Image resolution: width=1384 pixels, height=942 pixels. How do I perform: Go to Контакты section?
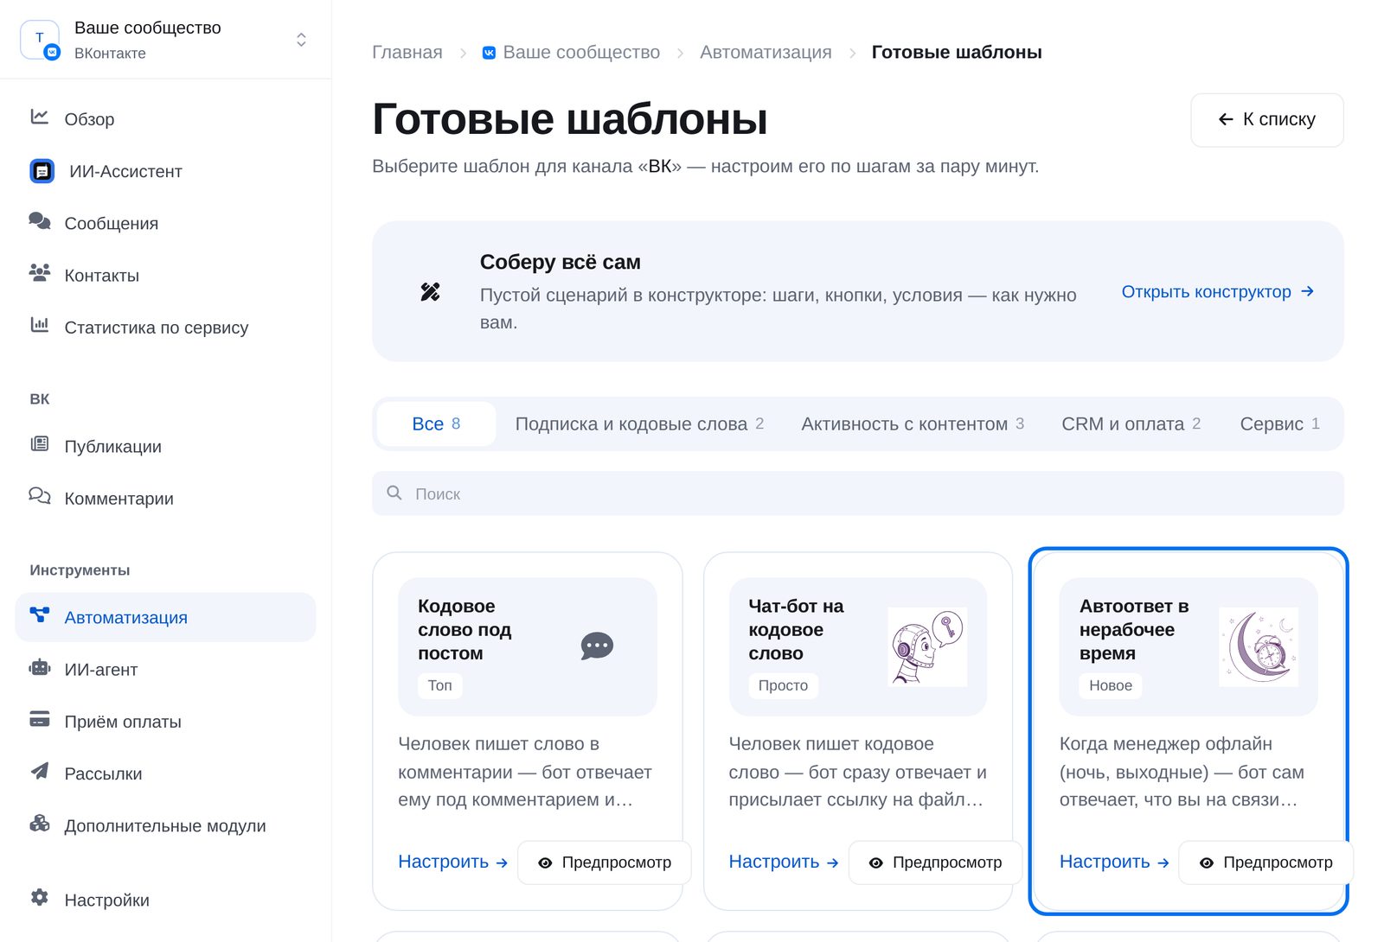pyautogui.click(x=165, y=275)
